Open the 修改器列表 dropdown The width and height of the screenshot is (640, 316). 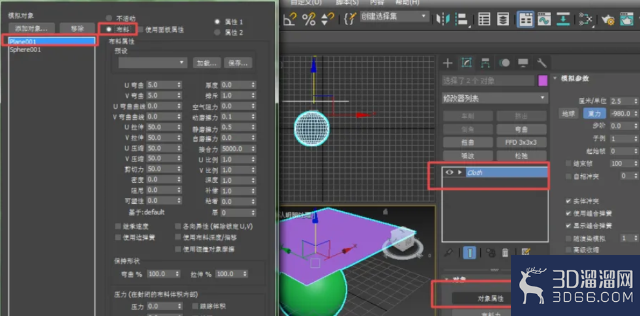point(495,98)
